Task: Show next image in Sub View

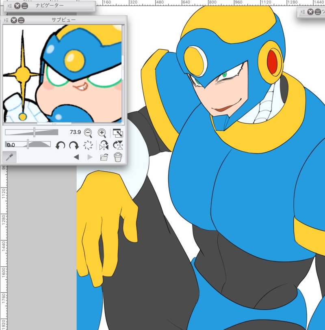Action: (x=90, y=157)
